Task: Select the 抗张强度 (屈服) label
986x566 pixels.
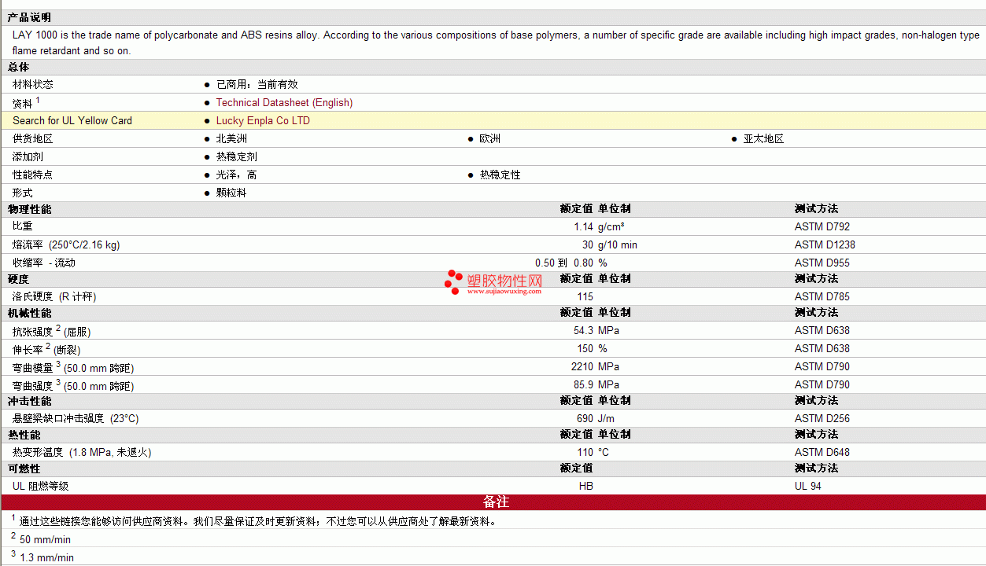Action: (52, 331)
